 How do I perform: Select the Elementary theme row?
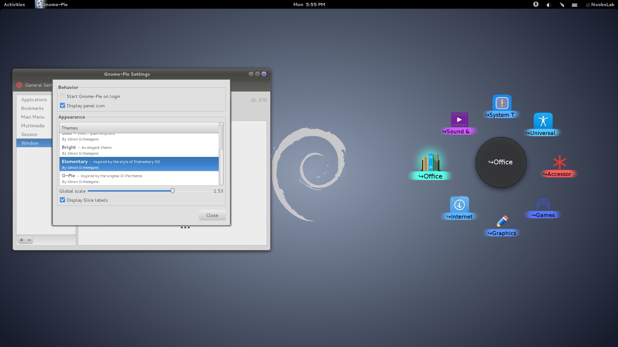(139, 164)
